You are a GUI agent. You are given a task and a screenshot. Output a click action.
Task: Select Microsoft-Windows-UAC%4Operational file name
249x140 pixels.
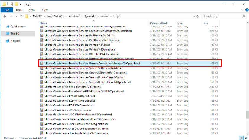[x=68, y=110]
